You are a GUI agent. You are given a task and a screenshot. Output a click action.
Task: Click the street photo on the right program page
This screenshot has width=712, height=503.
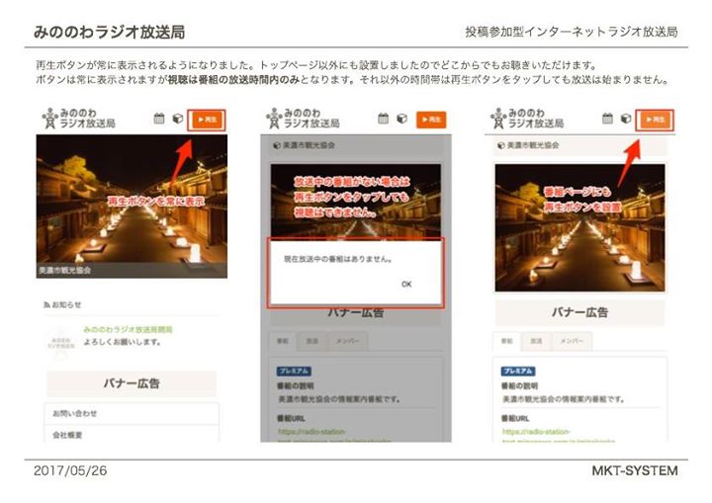coord(579,228)
